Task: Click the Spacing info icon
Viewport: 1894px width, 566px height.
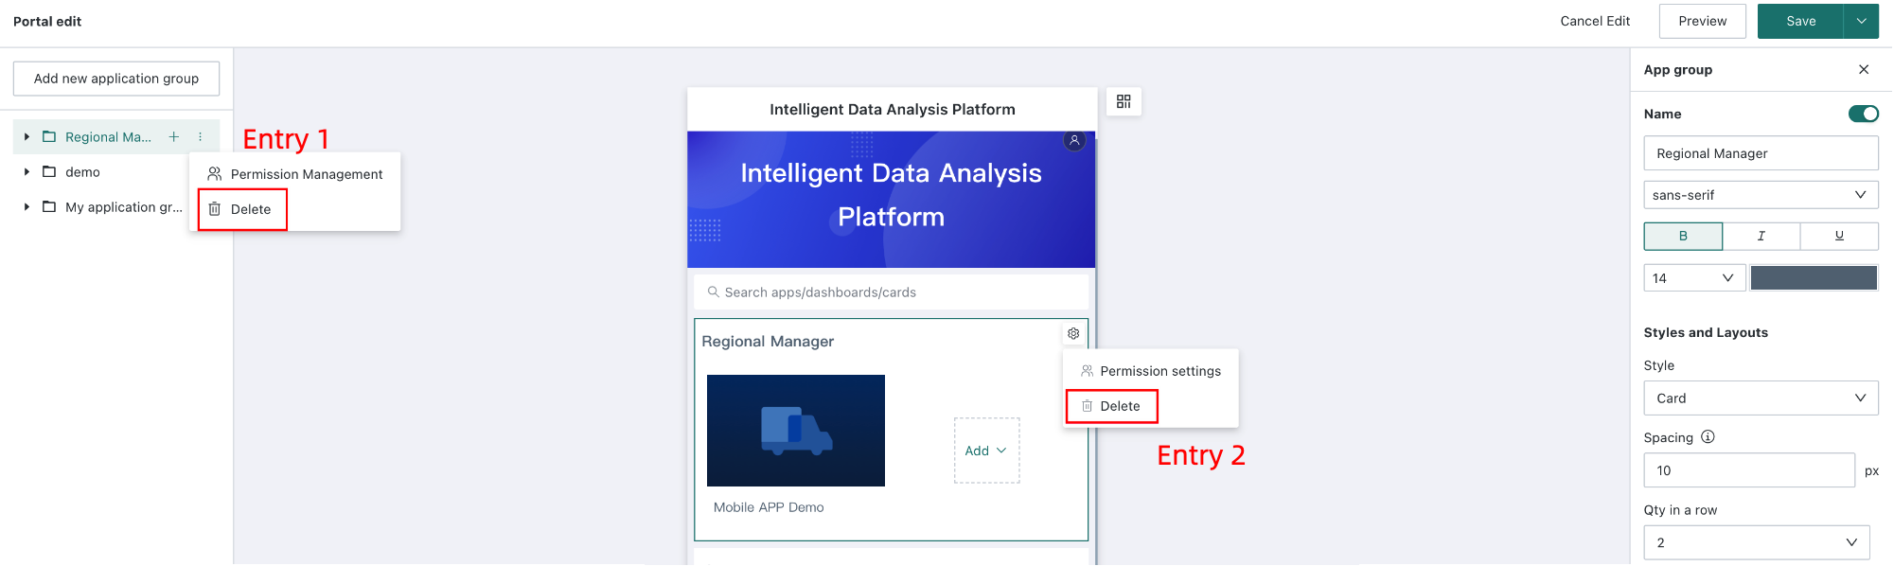Action: pos(1708,437)
